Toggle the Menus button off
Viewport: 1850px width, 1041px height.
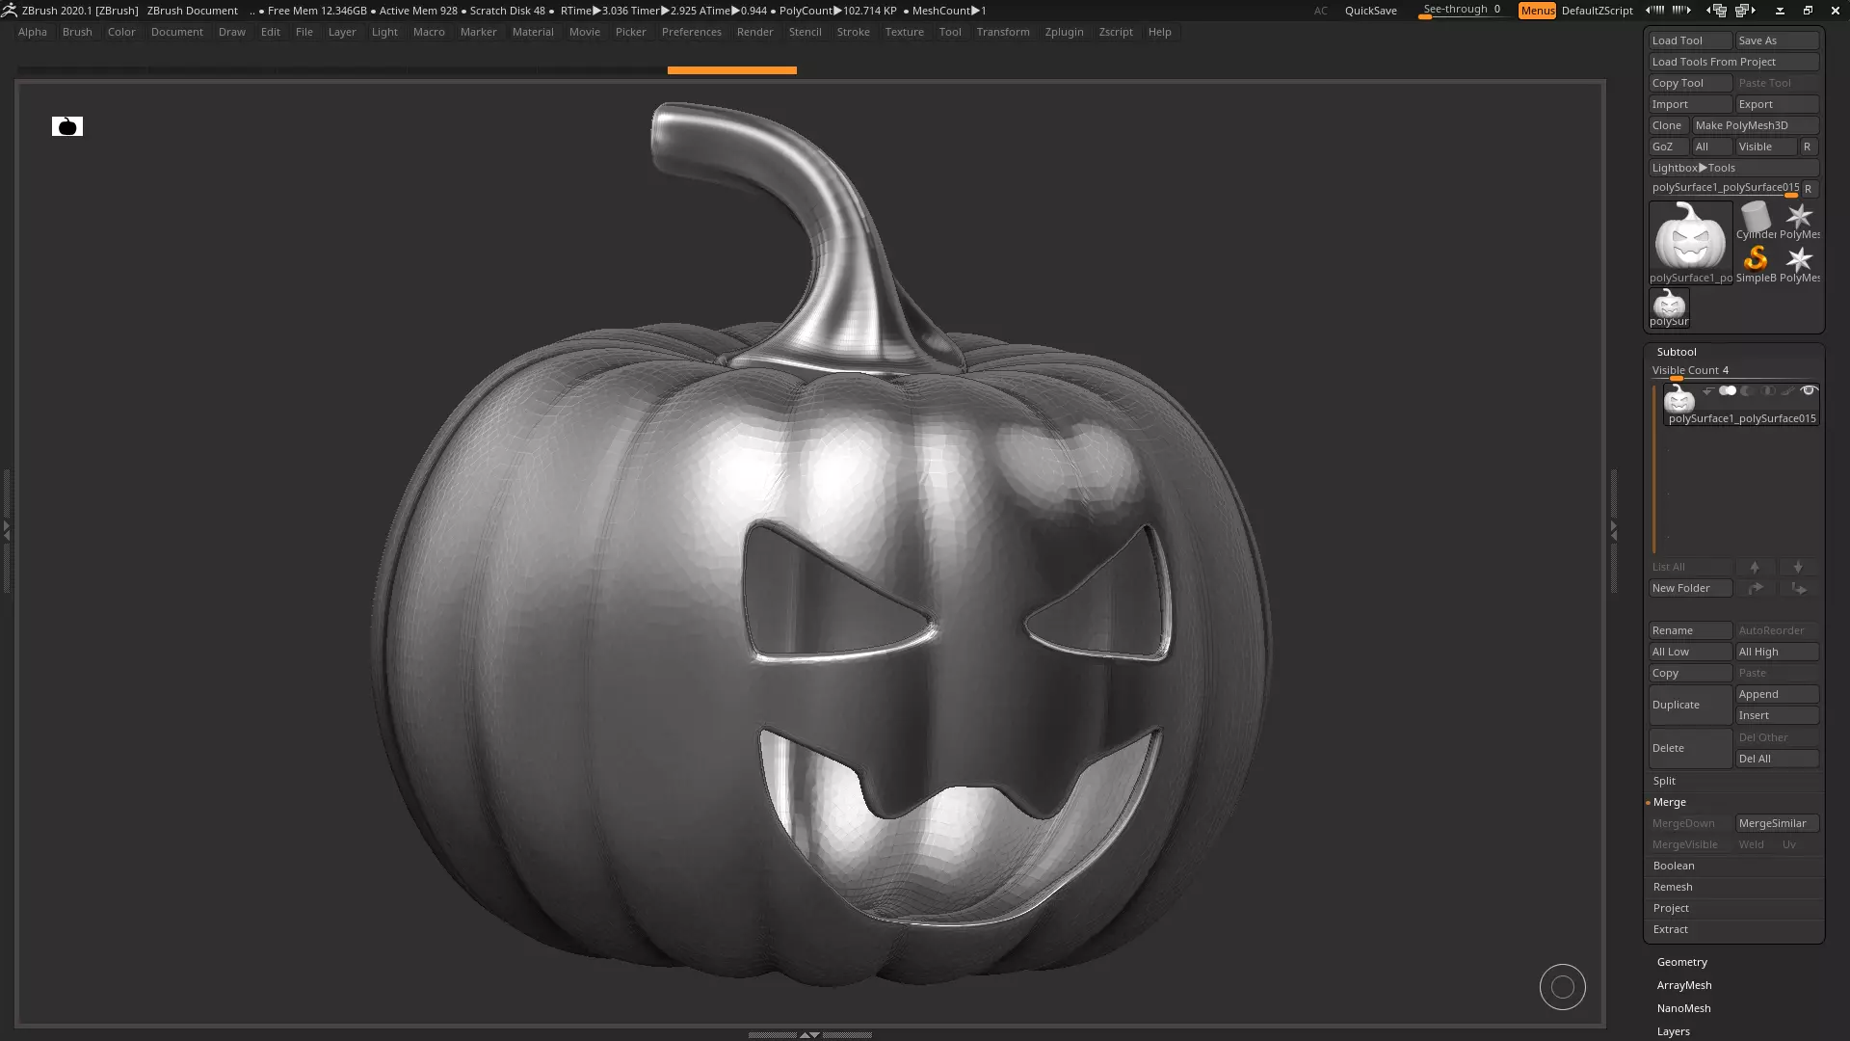tap(1537, 11)
